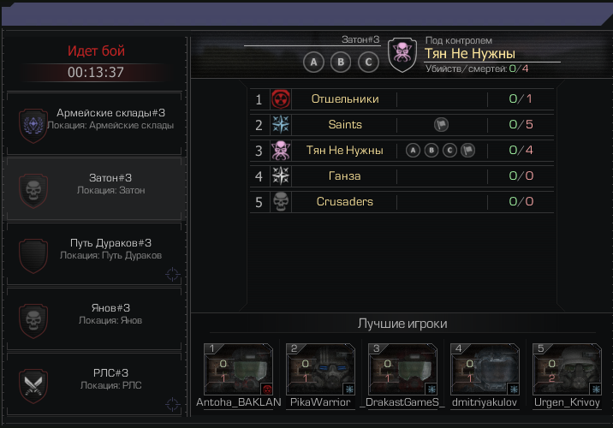Click capture point A in Затон#3 header

pos(313,62)
